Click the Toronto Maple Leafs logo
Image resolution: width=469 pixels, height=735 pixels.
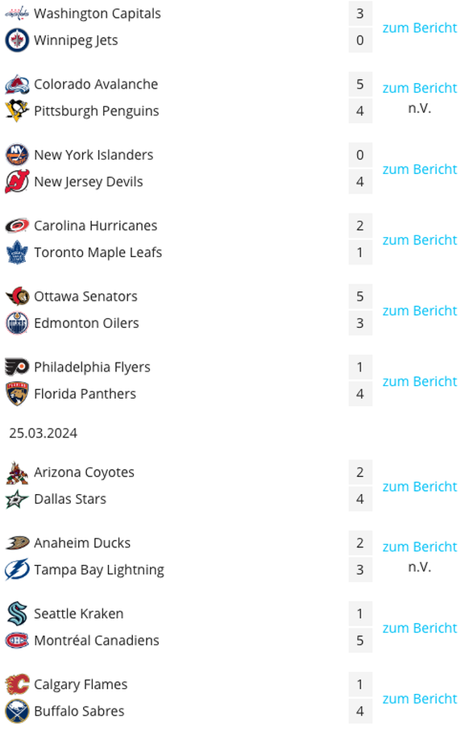click(17, 253)
